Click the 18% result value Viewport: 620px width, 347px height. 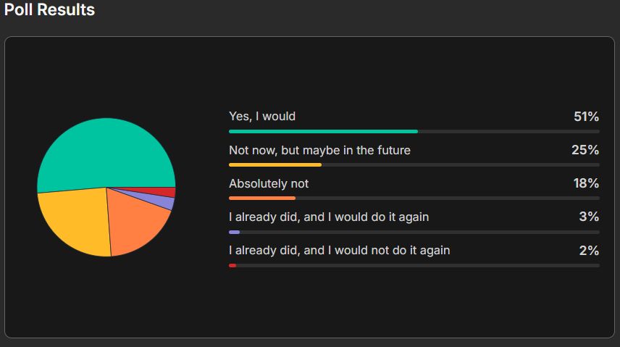(586, 183)
